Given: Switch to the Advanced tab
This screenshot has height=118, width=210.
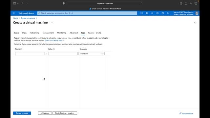Looking at the screenshot, I should (73, 33).
